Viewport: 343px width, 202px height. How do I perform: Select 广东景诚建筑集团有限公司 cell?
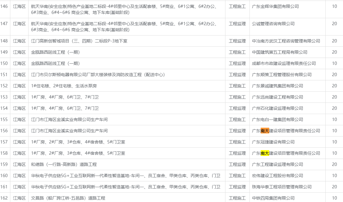coord(277,86)
